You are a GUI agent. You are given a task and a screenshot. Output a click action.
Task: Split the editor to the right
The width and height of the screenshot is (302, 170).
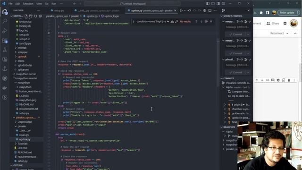click(x=210, y=10)
